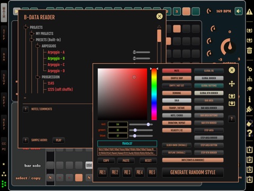
Task: Click the move arrows icon in color panel
Action: pos(232,84)
